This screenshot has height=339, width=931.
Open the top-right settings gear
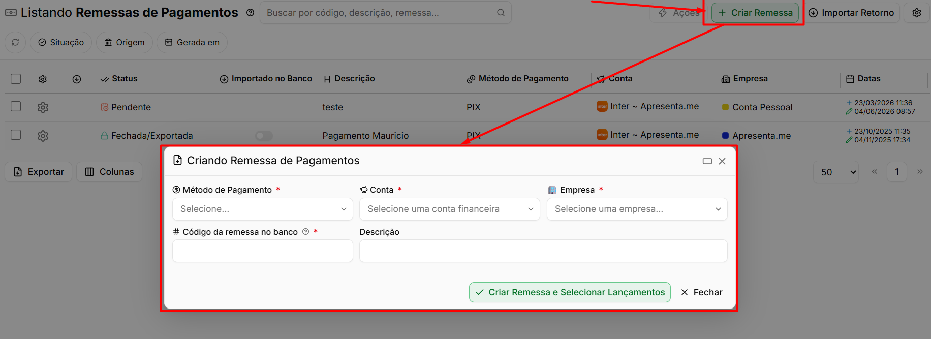(x=917, y=13)
